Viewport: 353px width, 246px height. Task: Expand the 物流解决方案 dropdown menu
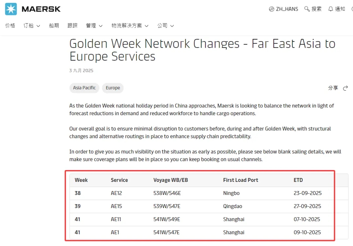(130, 26)
